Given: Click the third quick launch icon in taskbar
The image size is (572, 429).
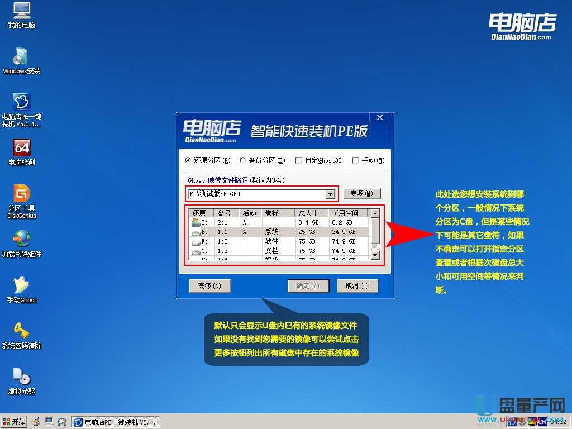Looking at the screenshot, I should point(62,422).
